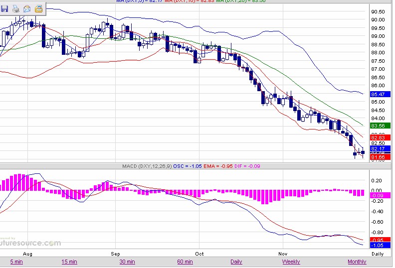Click the red -0.95 EMA value label
This screenshot has height=268, width=395.
pos(378,240)
